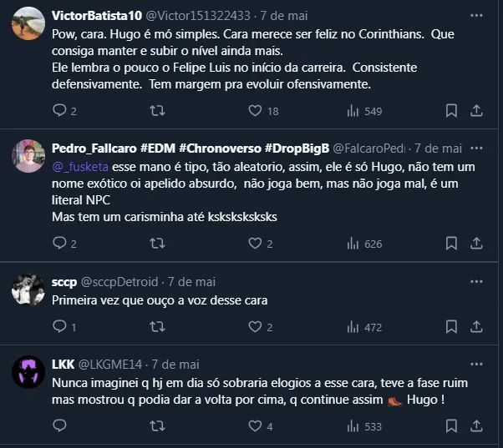Click the @_fusketa mention link
The image size is (503, 448).
(81, 167)
